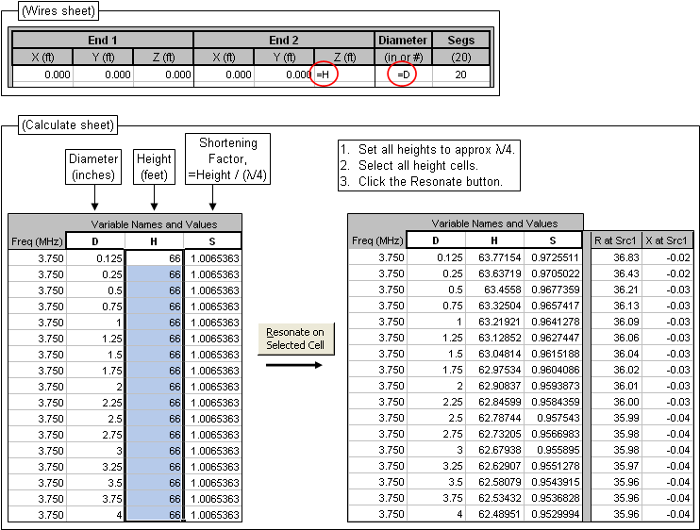Click the S column header in left table
The height and width of the screenshot is (530, 700).
212,240
